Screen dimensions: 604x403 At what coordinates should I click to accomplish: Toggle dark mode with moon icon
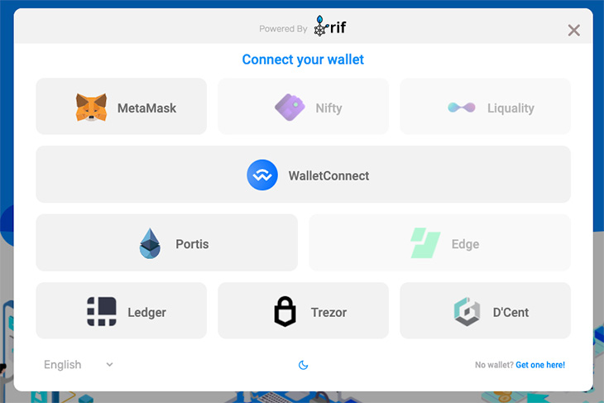pos(303,365)
